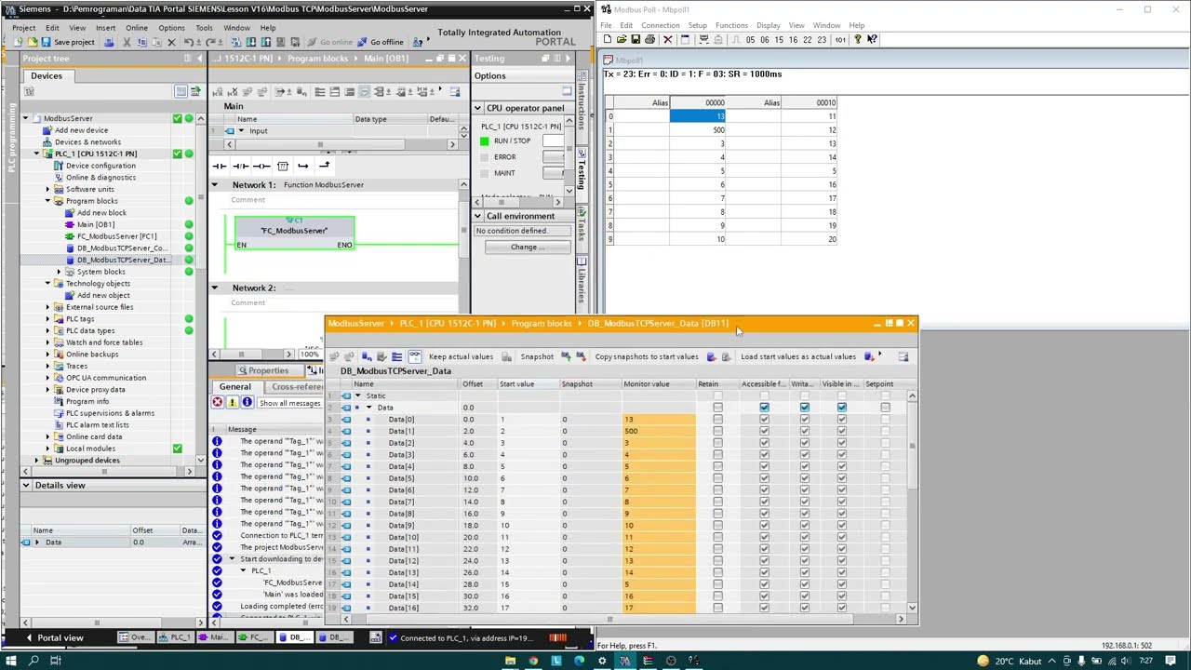Click the Windows Start button
Screen dimensions: 1191x670
[x=11, y=661]
